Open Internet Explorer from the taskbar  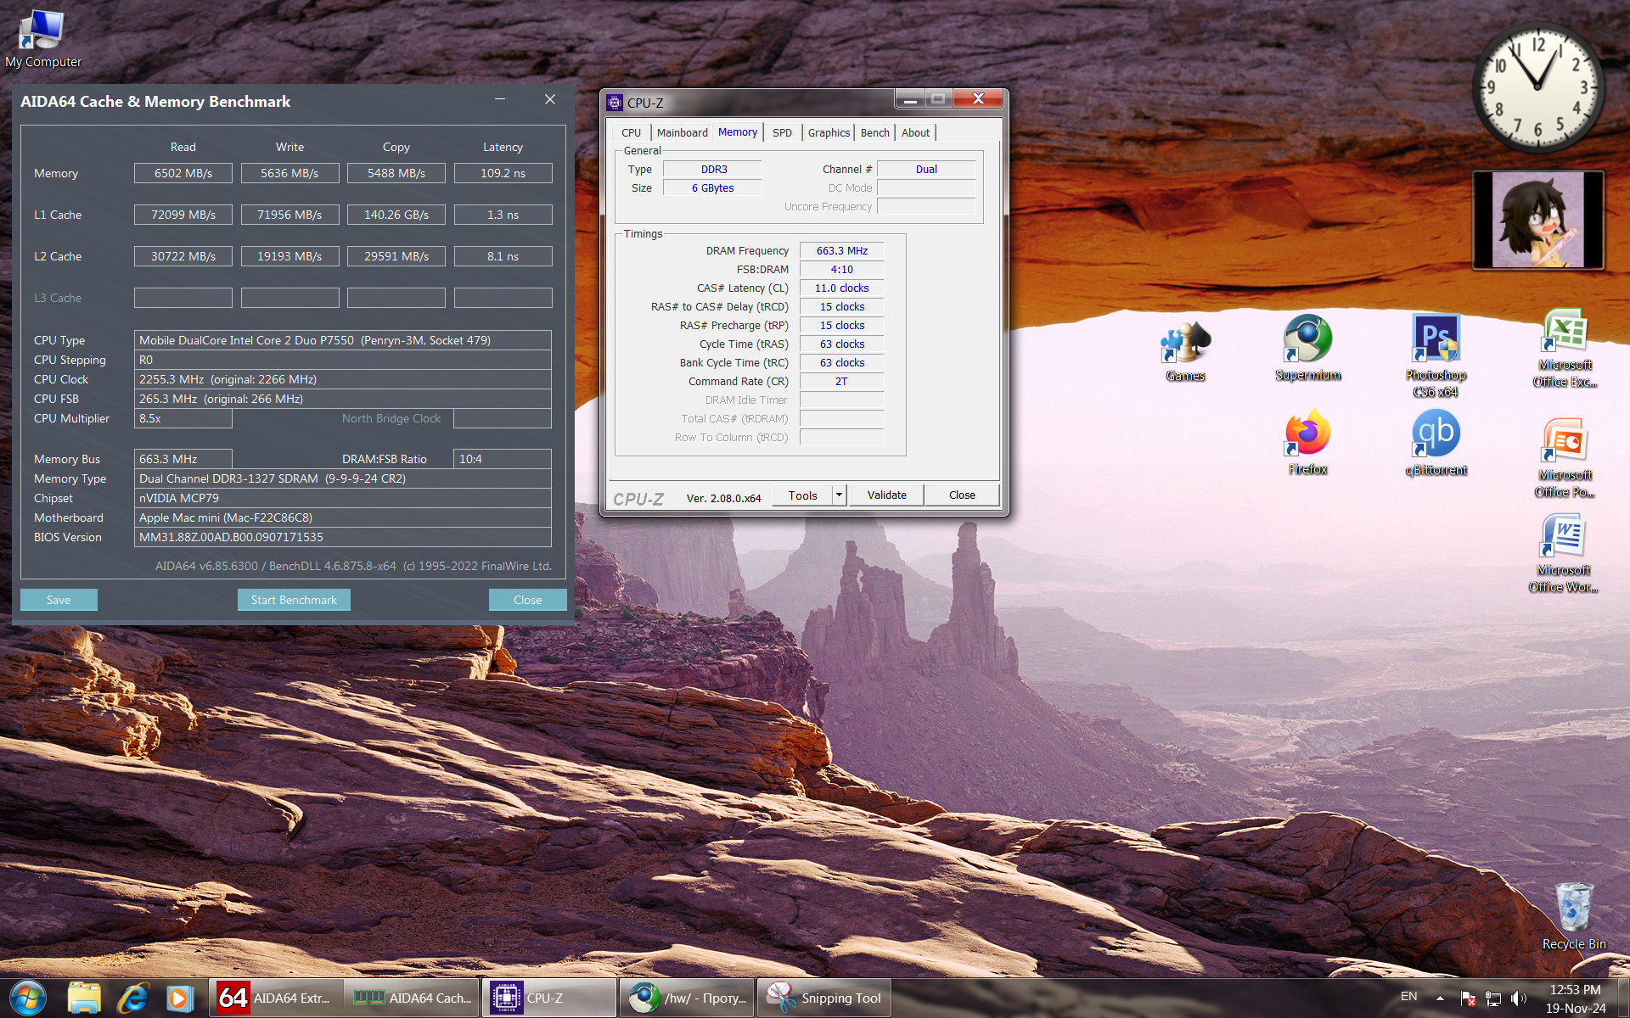(132, 998)
